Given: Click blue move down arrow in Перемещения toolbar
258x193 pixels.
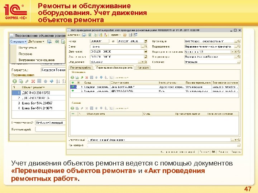Looking at the screenshot, I should pos(52,81).
